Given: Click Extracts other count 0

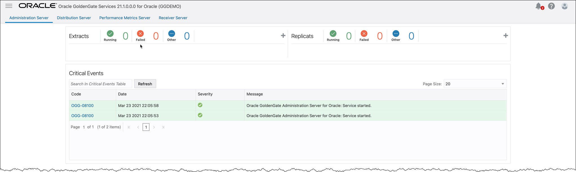Looking at the screenshot, I should [x=187, y=36].
